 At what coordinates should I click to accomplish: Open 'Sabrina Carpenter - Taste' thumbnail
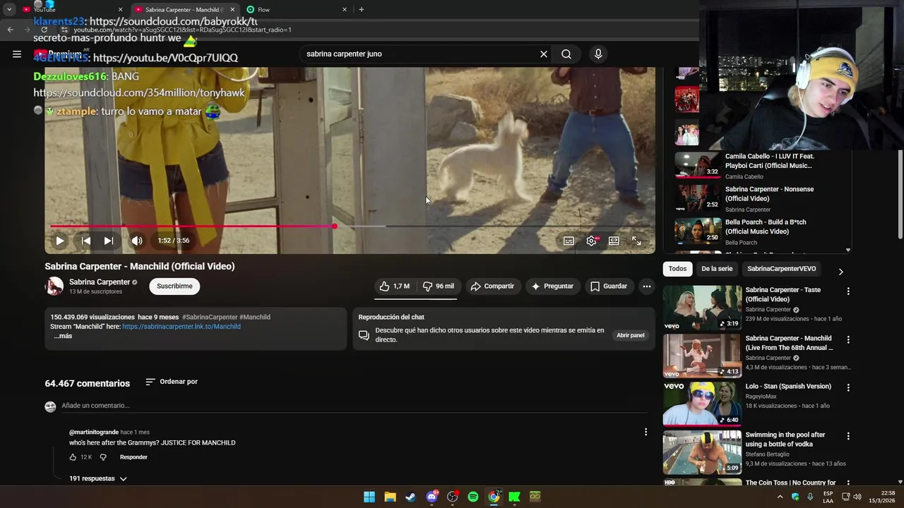702,307
